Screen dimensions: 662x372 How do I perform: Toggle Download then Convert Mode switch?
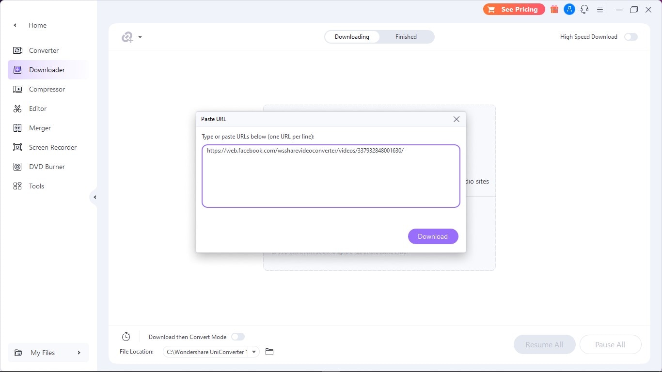click(x=238, y=337)
